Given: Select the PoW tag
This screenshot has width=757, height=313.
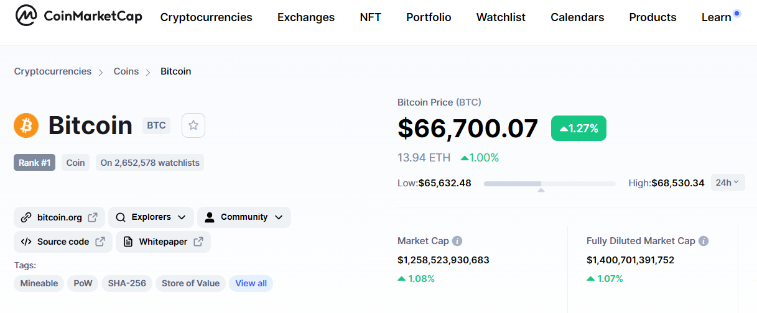Looking at the screenshot, I should coord(83,283).
